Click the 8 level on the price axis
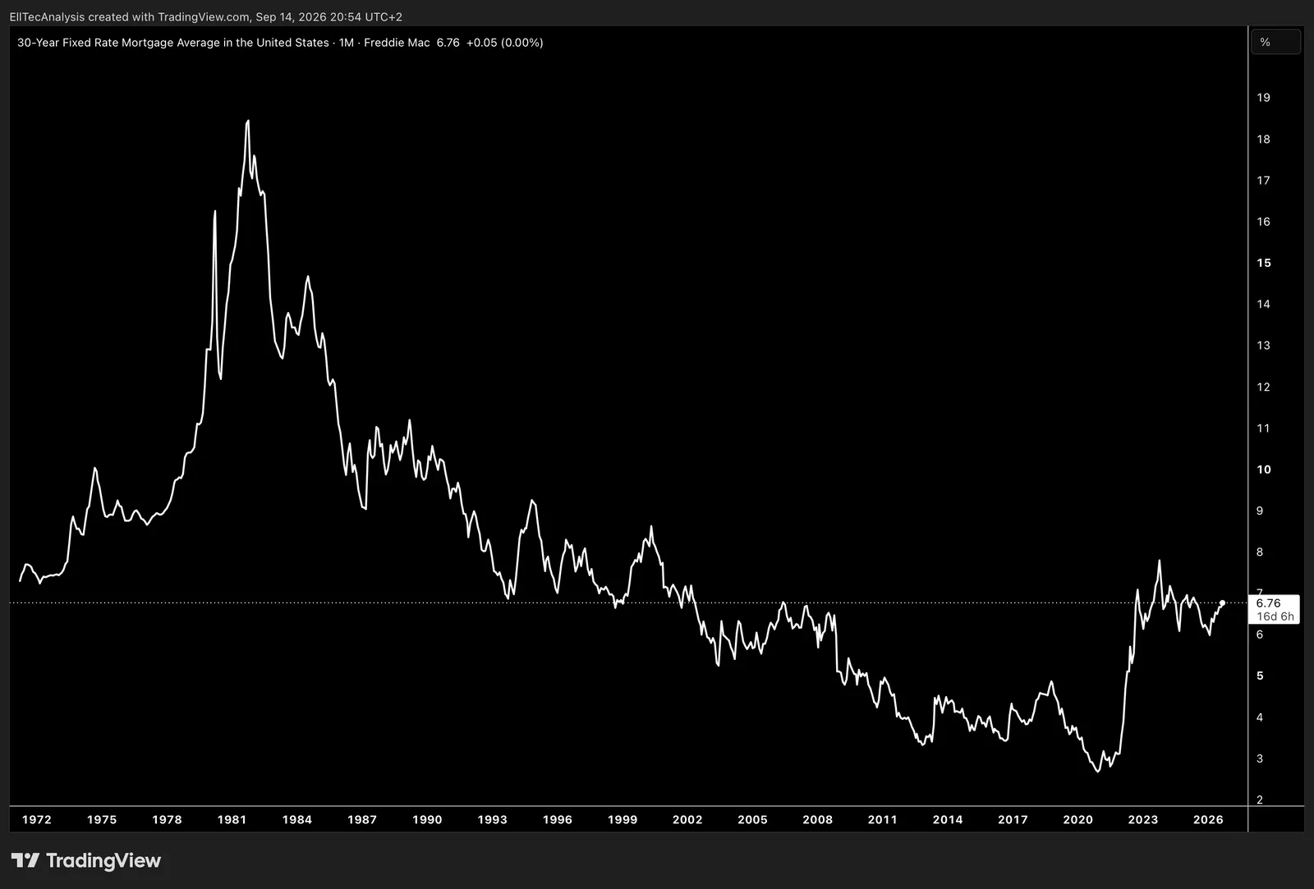This screenshot has width=1314, height=889. pyautogui.click(x=1260, y=552)
